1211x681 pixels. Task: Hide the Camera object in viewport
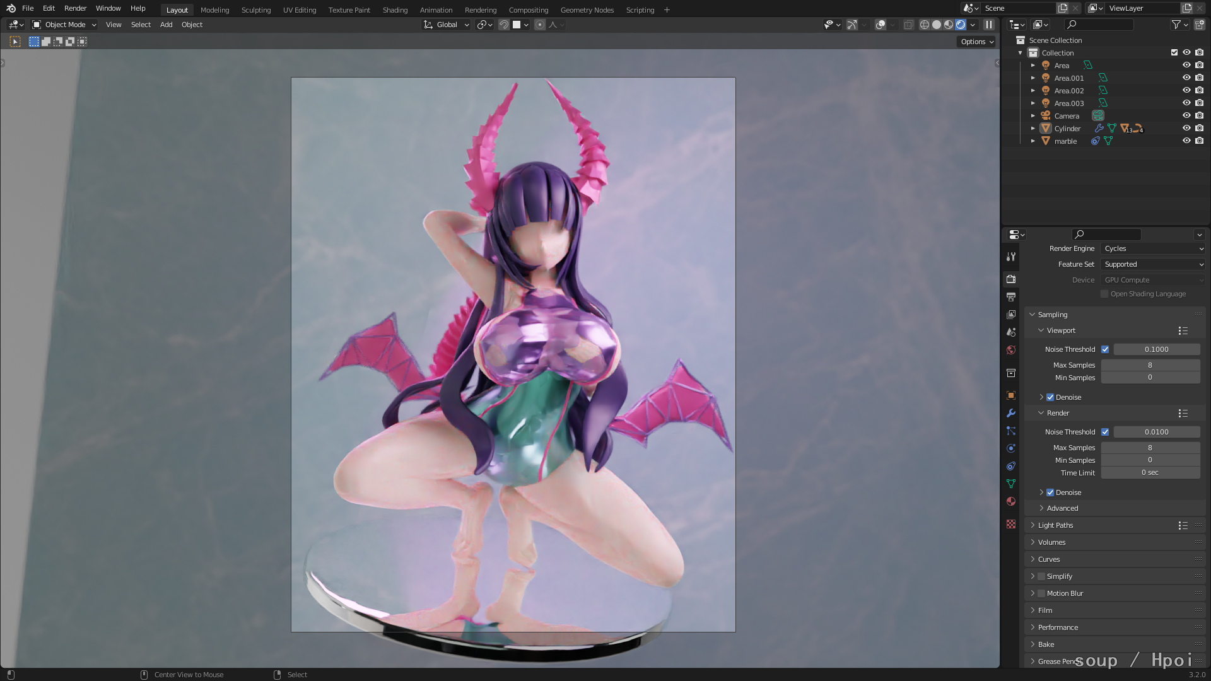[1186, 116]
